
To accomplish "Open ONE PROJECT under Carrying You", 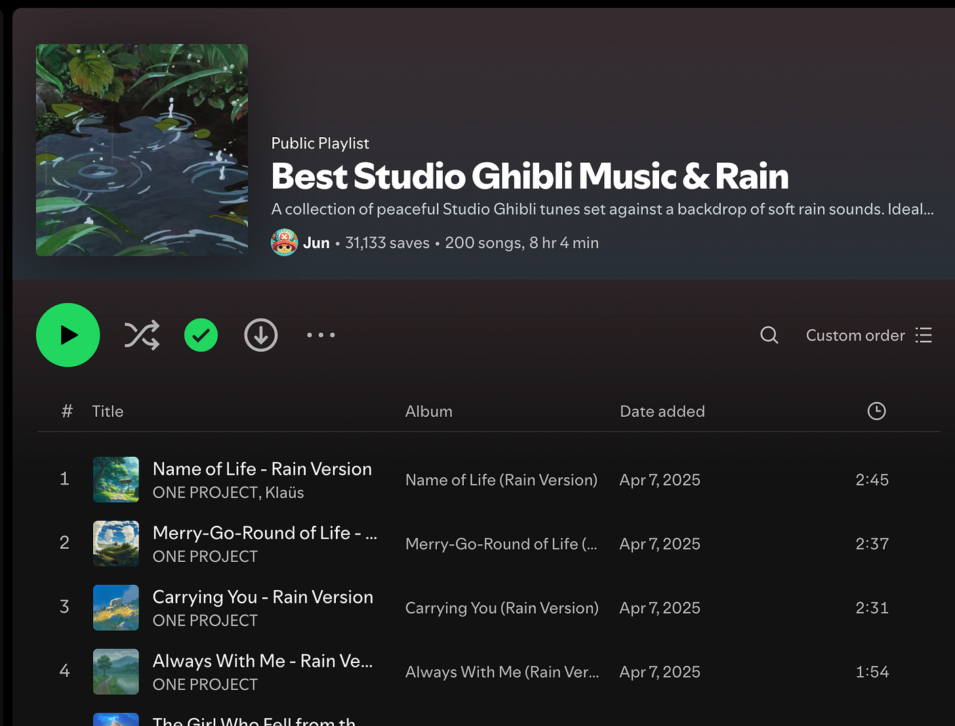I will click(205, 620).
